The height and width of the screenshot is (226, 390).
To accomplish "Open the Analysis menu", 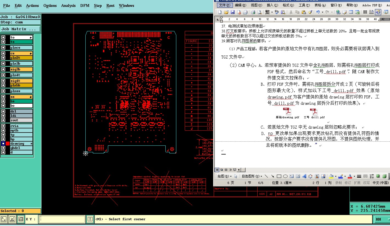I will pyautogui.click(x=69, y=5).
